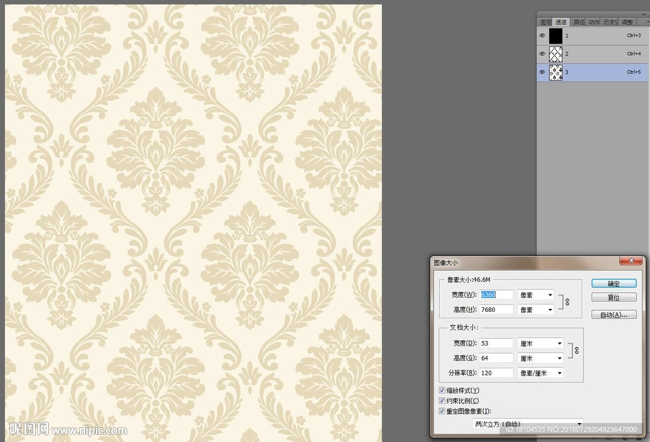Toggle visibility eye of channel 2
This screenshot has width=650, height=442.
coord(542,54)
